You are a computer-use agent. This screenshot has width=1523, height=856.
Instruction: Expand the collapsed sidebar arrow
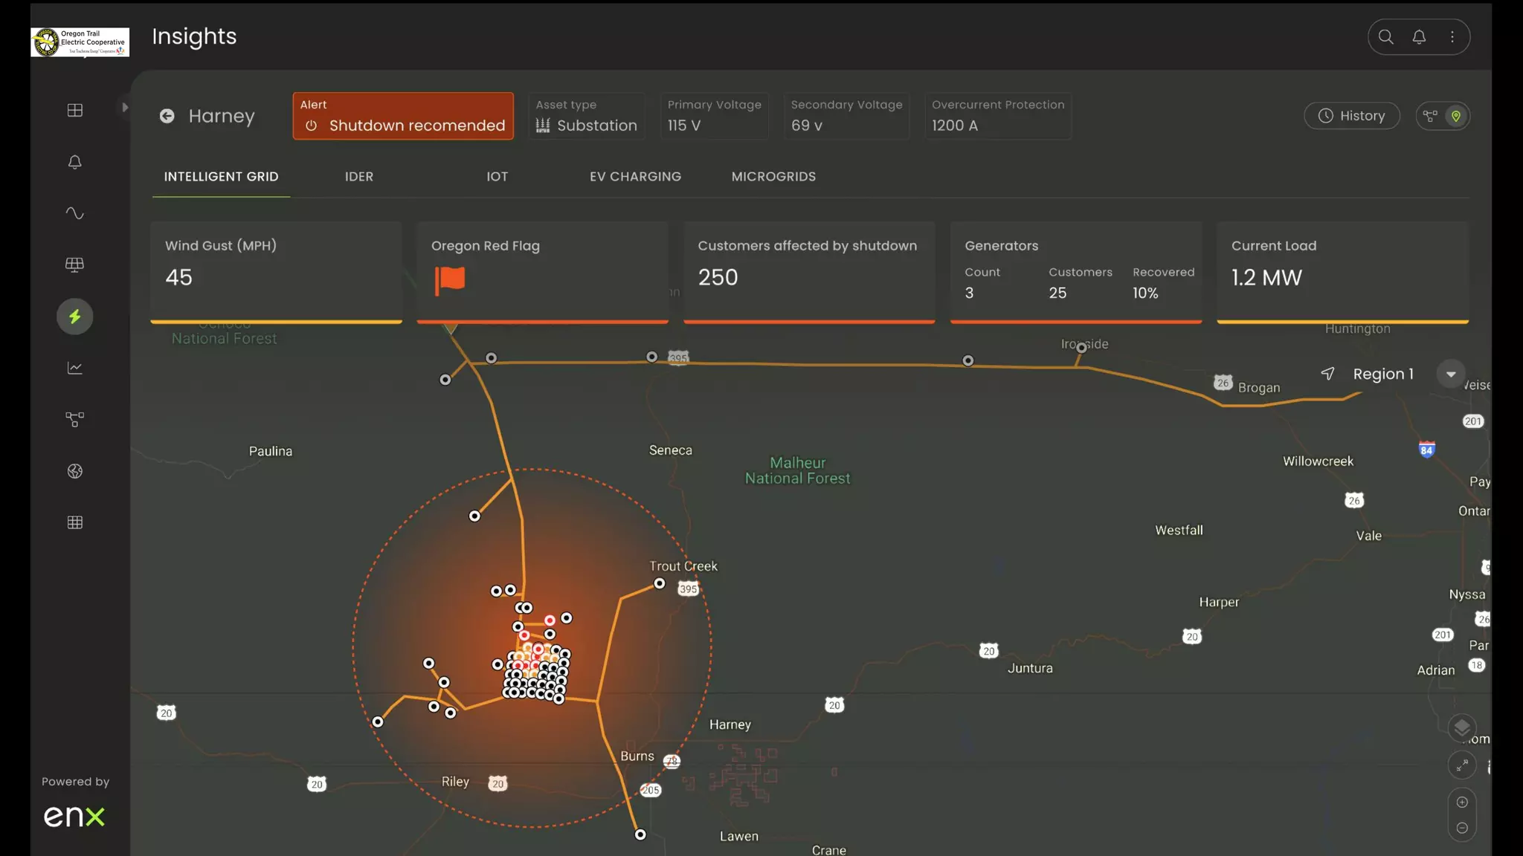pyautogui.click(x=125, y=107)
